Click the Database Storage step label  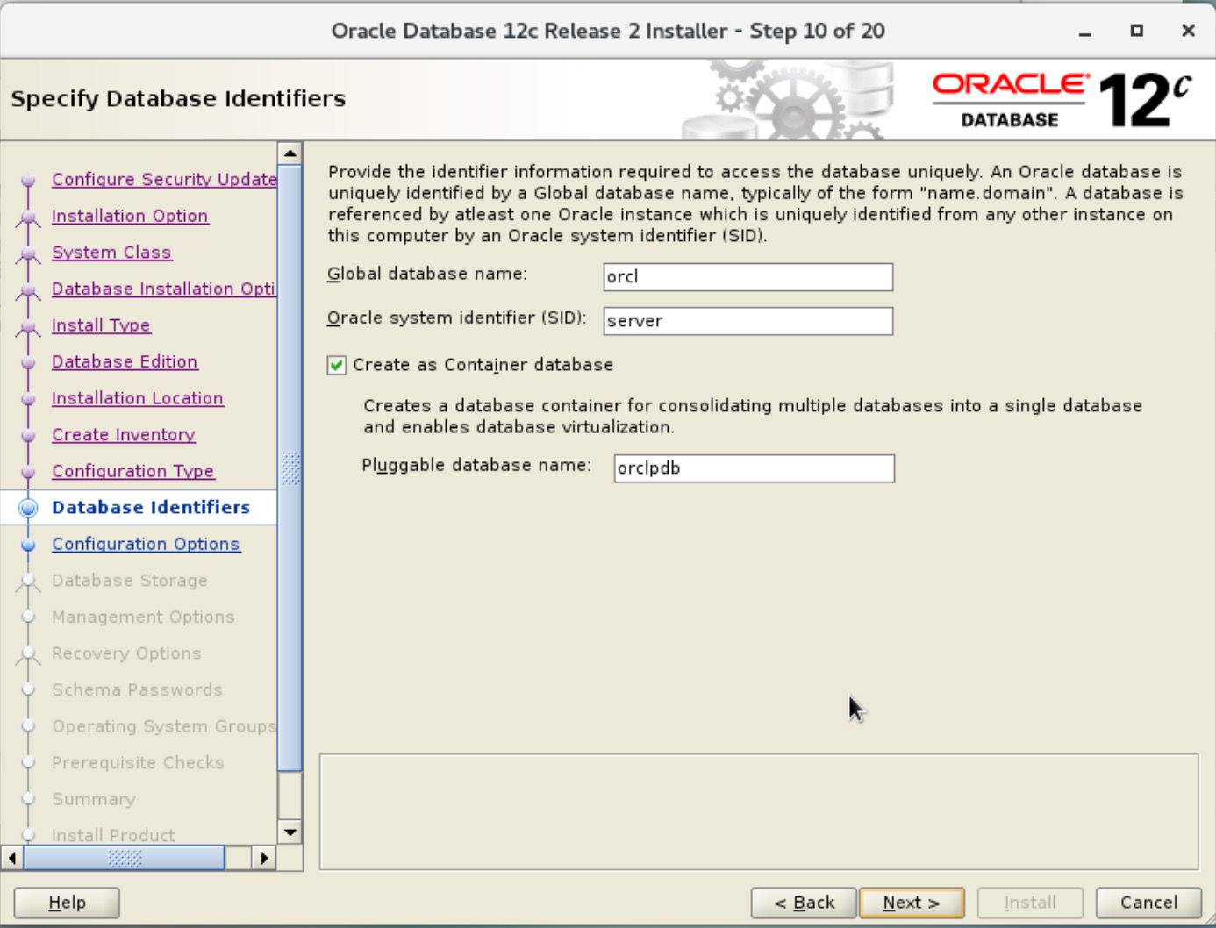[130, 581]
